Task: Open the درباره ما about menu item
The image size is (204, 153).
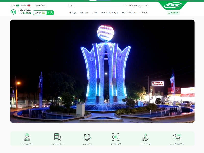Action: [x=73, y=13]
